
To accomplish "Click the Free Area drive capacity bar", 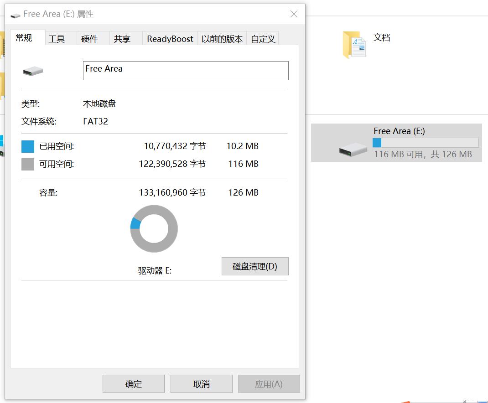I will (425, 143).
